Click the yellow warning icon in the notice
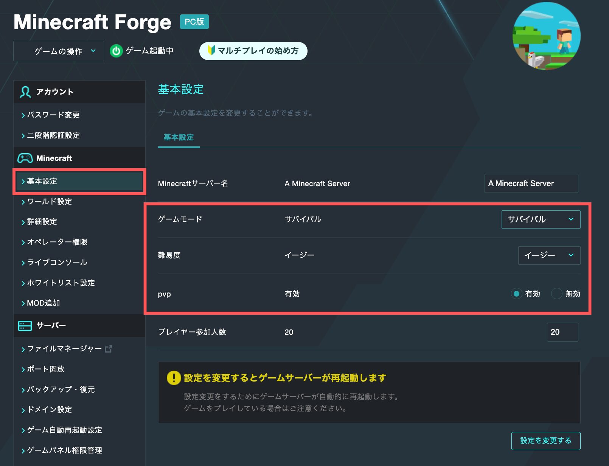 [174, 378]
